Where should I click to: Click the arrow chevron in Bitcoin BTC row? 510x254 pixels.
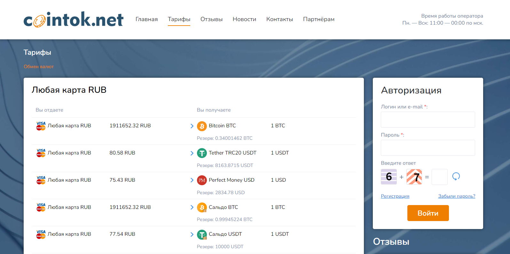(192, 126)
